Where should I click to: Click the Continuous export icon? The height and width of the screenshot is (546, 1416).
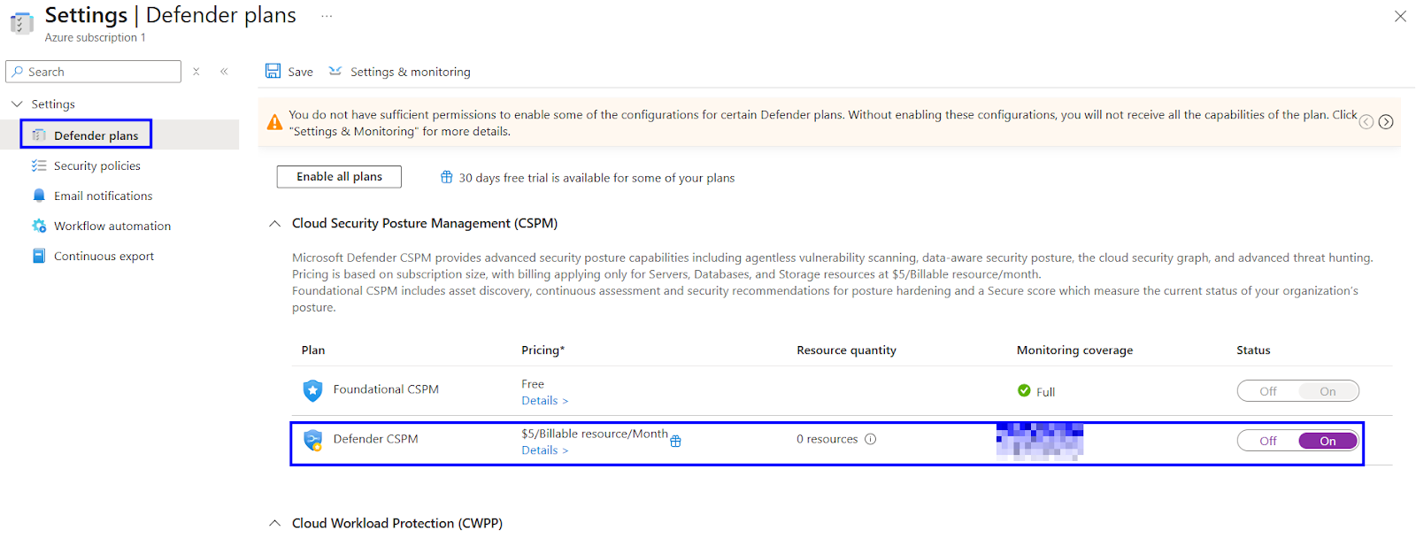[39, 256]
